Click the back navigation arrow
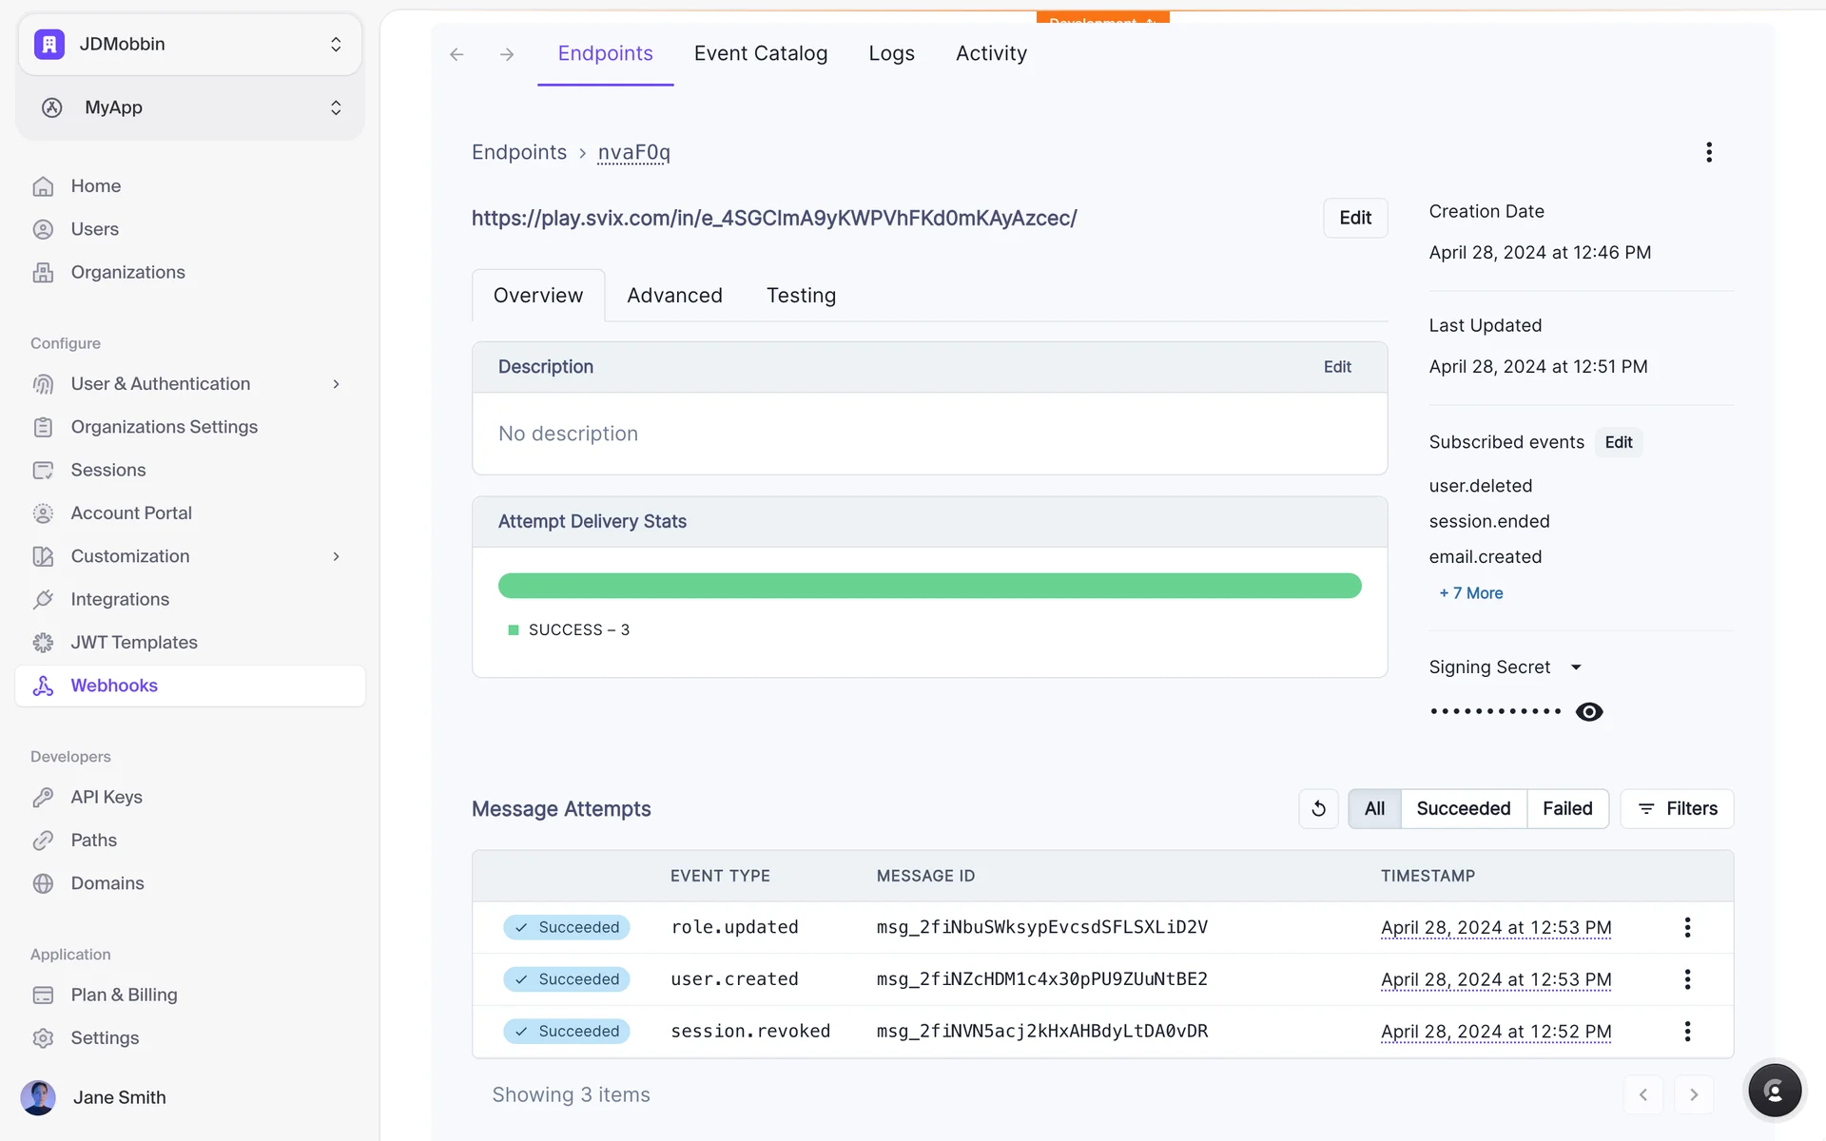 tap(456, 54)
